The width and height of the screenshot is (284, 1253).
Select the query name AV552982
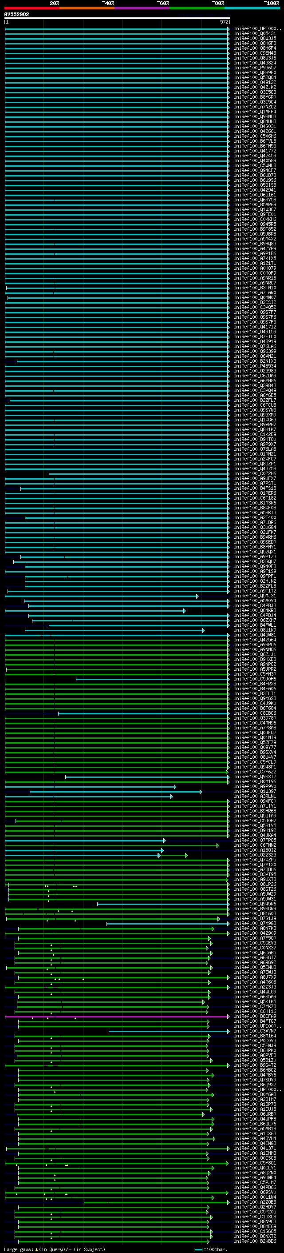[x=16, y=15]
